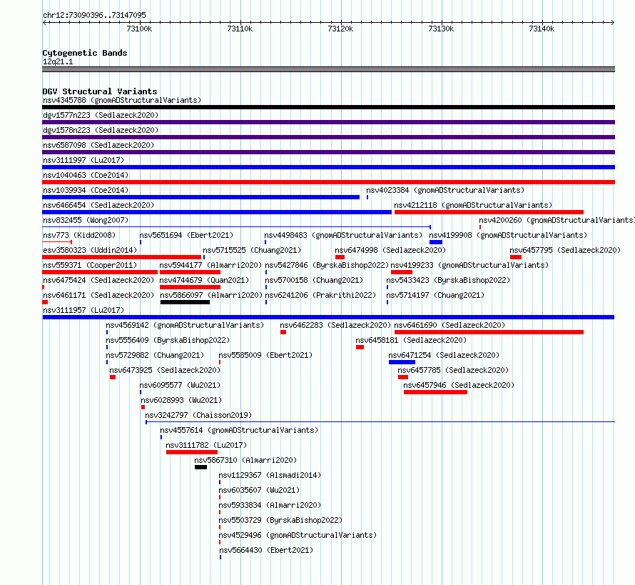
Task: Click nsv773 Kidd2008 label
Action: click(x=79, y=235)
